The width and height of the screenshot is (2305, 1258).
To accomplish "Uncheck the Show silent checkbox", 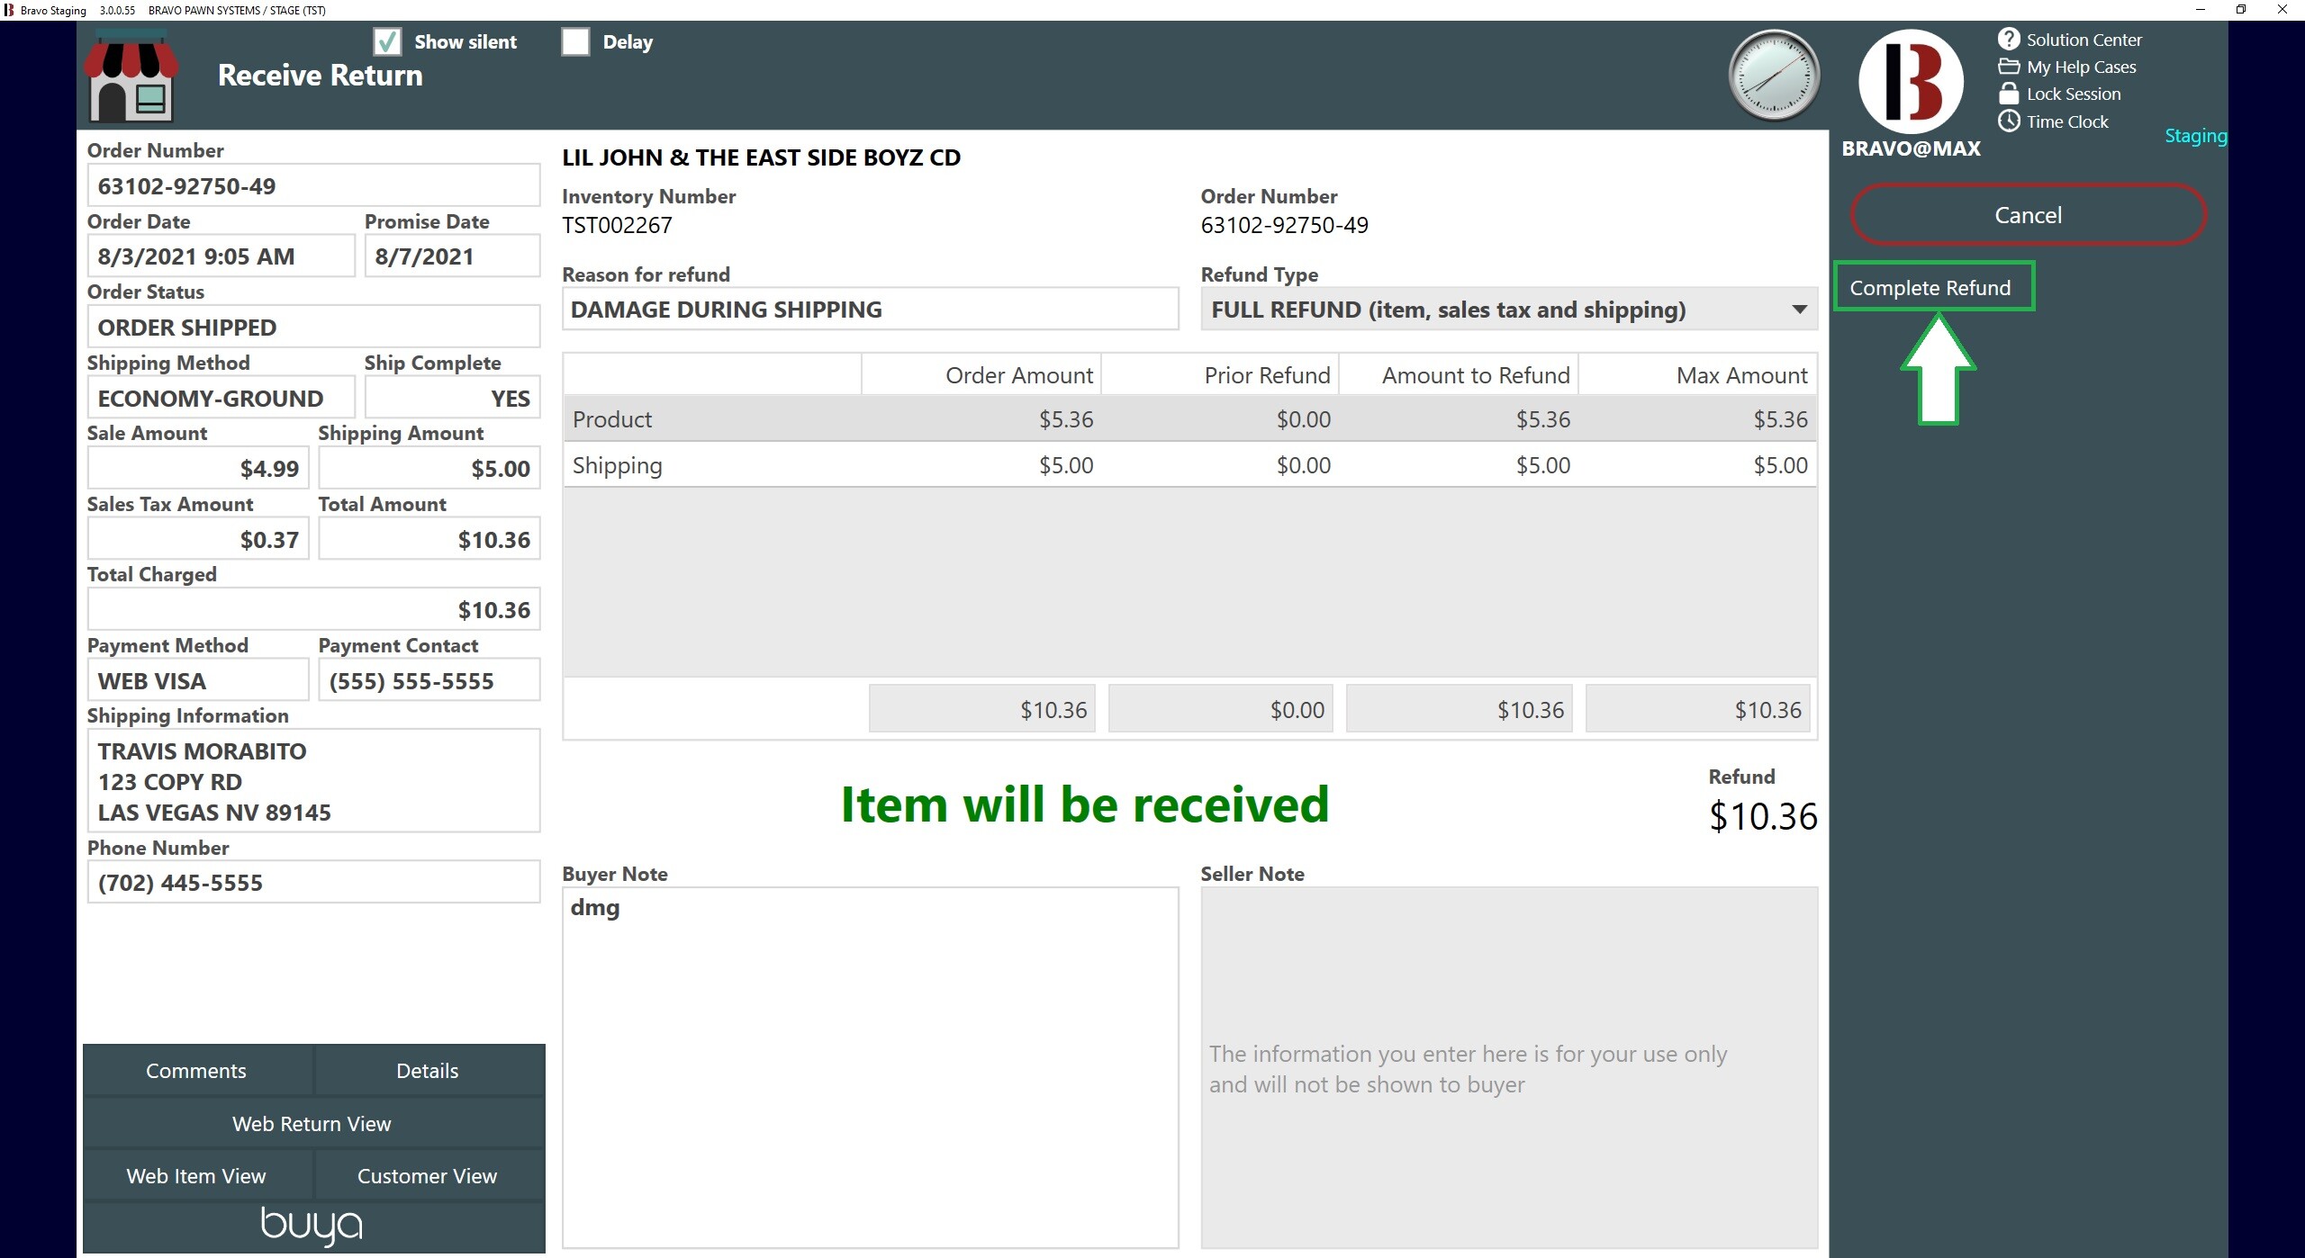I will [x=387, y=41].
